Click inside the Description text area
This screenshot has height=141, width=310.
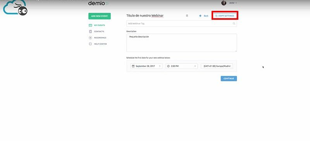click(x=181, y=43)
